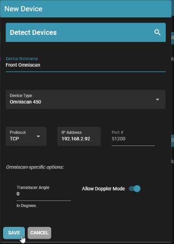Cancel the New Device dialog
The image size is (174, 244).
coord(39,233)
